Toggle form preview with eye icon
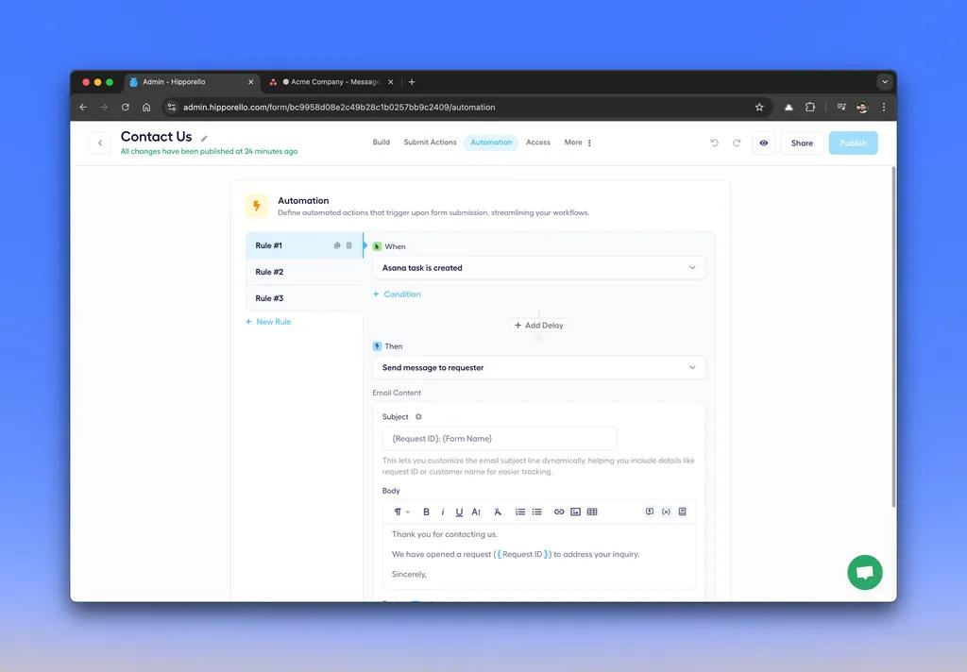 point(764,143)
